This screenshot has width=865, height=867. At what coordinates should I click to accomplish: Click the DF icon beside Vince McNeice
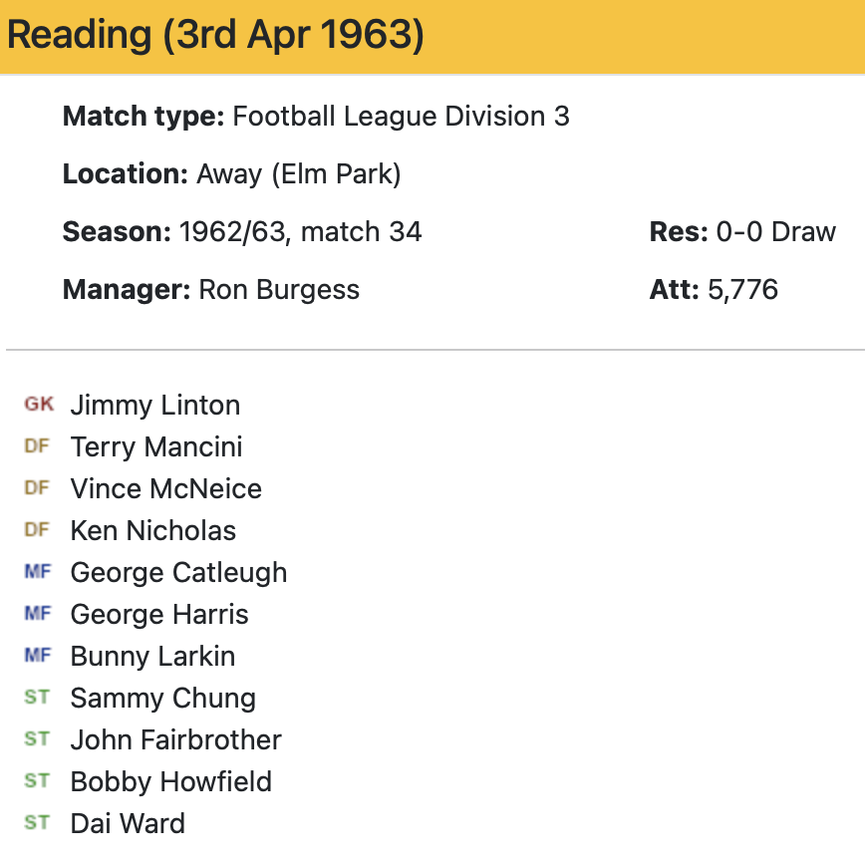pos(37,488)
